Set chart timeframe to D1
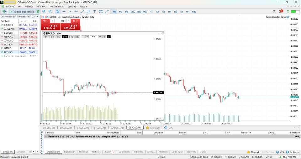 [182, 12]
